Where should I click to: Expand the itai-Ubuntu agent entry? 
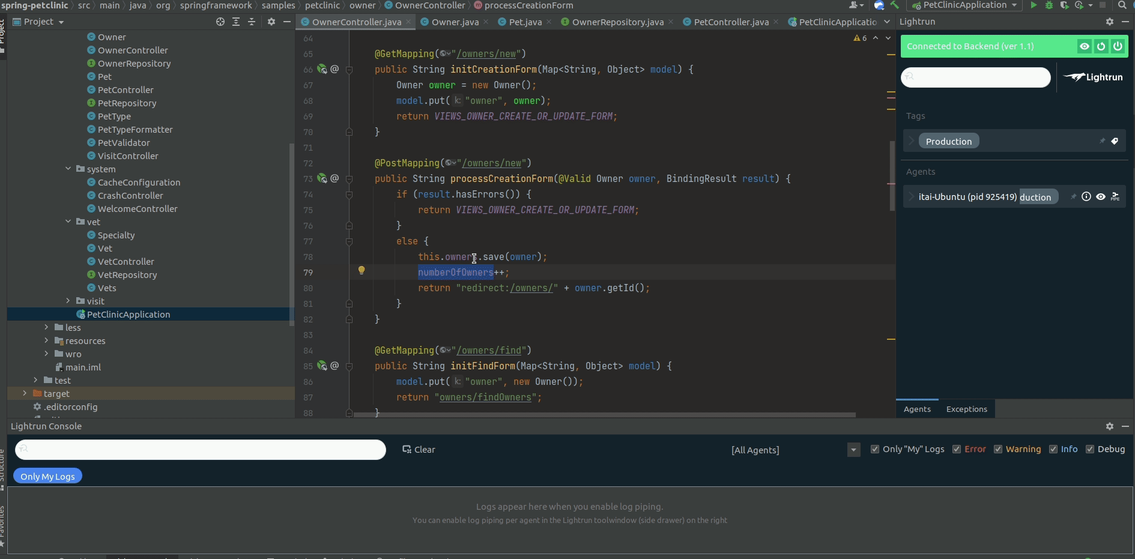(x=912, y=196)
